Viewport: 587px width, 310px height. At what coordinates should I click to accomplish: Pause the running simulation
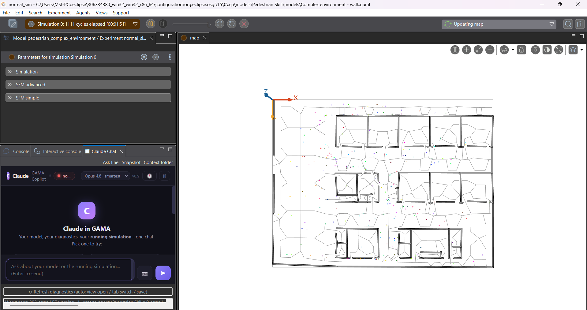[x=151, y=24]
